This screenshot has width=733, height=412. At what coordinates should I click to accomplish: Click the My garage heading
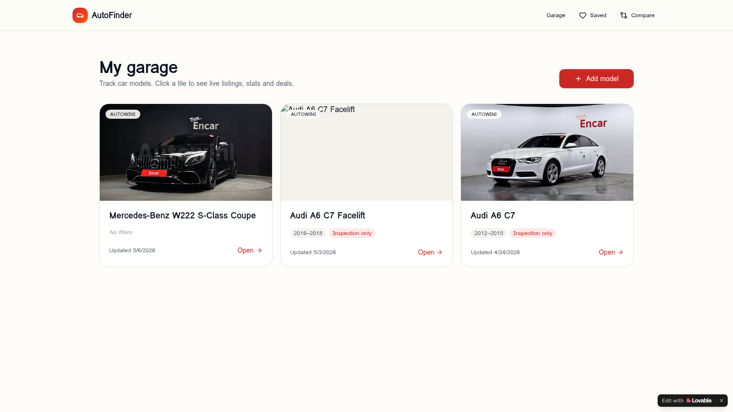pos(138,67)
